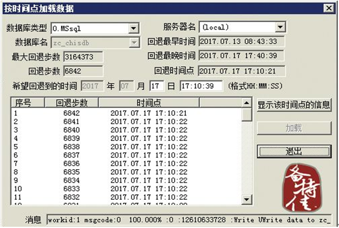Click the 月 field showing 07
The height and width of the screenshot is (228, 339).
[126, 86]
